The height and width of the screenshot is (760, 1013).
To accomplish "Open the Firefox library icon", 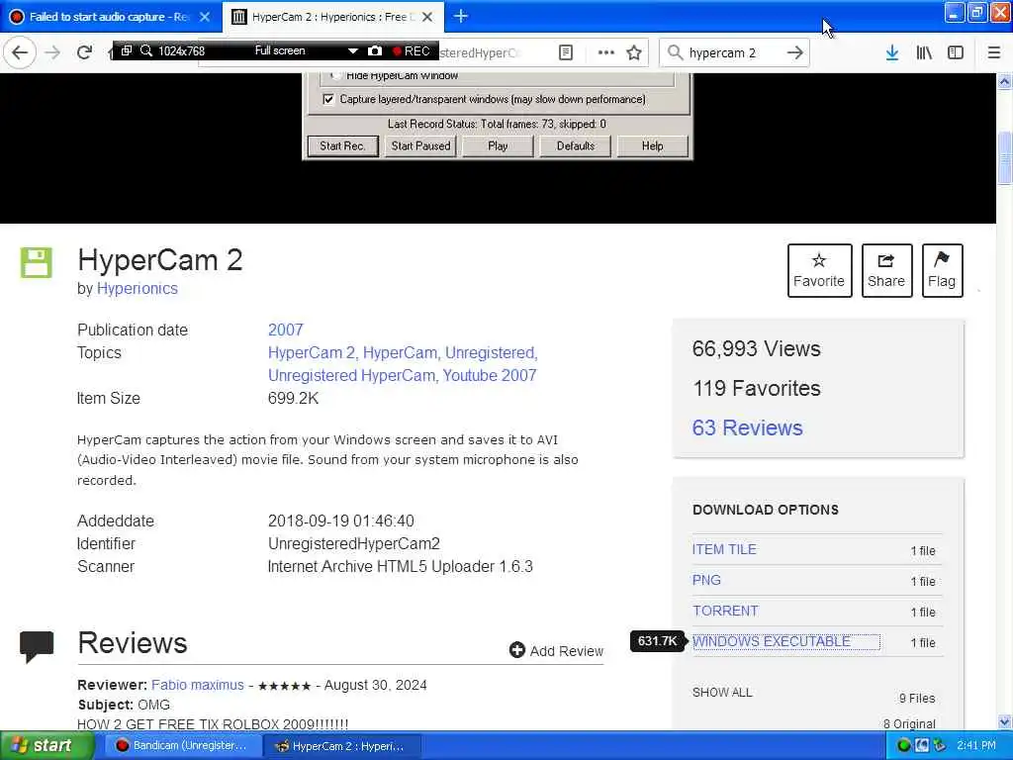I will [x=924, y=52].
